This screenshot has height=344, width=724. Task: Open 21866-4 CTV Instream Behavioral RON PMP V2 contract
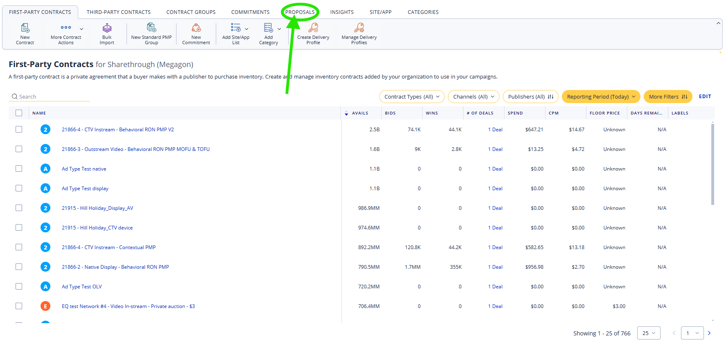[x=118, y=130]
